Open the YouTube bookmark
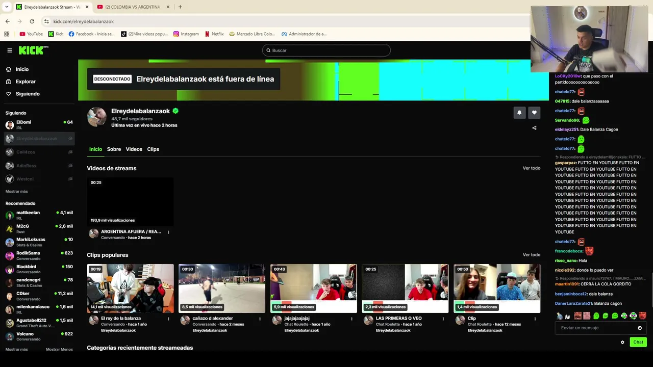Image resolution: width=653 pixels, height=367 pixels. [x=31, y=34]
